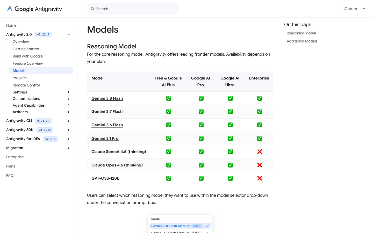Open the Getting Started page

tap(26, 49)
